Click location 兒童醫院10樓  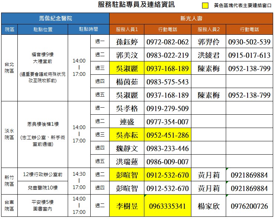click(43, 188)
